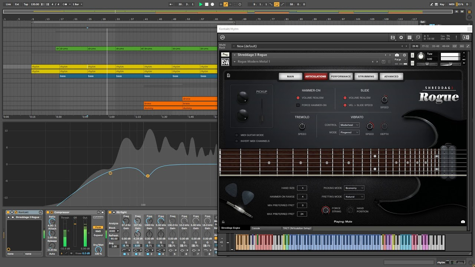Image resolution: width=475 pixels, height=267 pixels.
Task: Select RMS mode in Compressor
Action: pos(98,231)
